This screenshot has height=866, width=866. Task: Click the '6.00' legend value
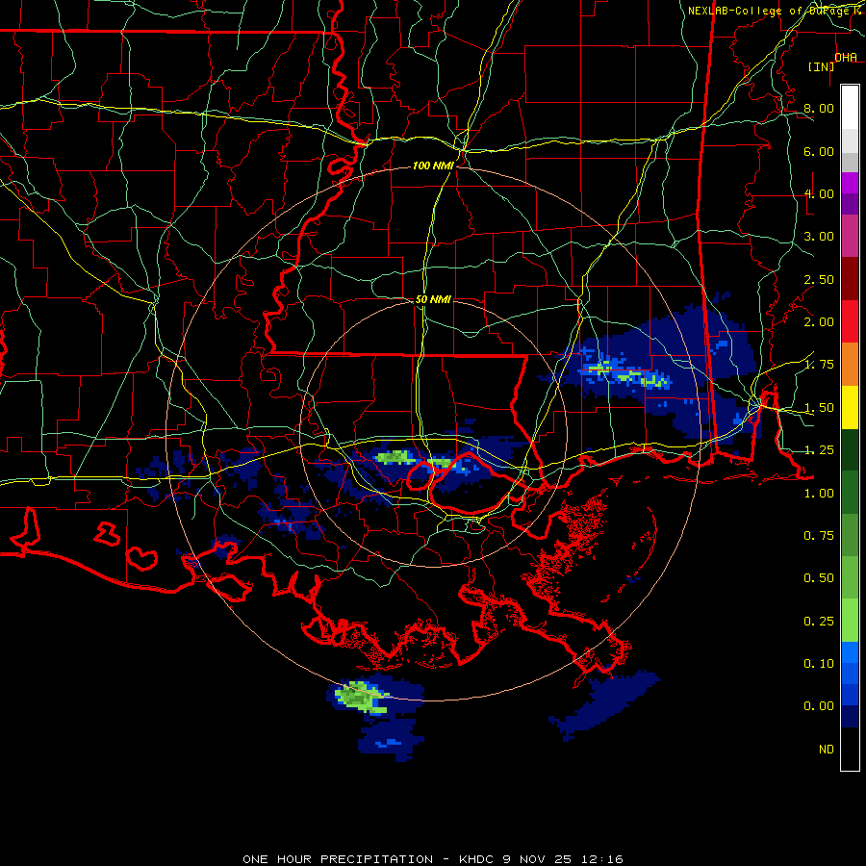pos(819,151)
